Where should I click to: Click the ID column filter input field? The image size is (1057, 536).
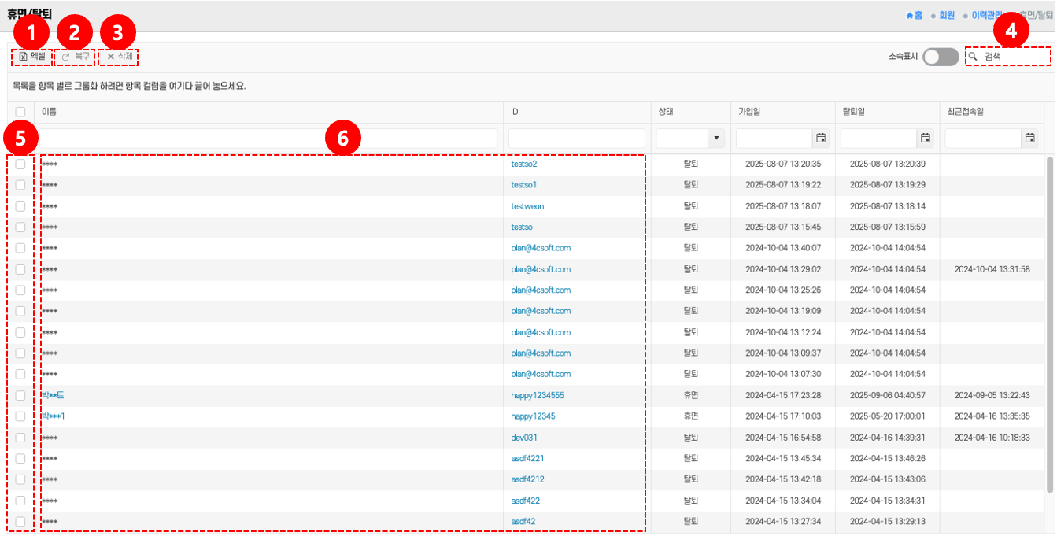click(577, 139)
